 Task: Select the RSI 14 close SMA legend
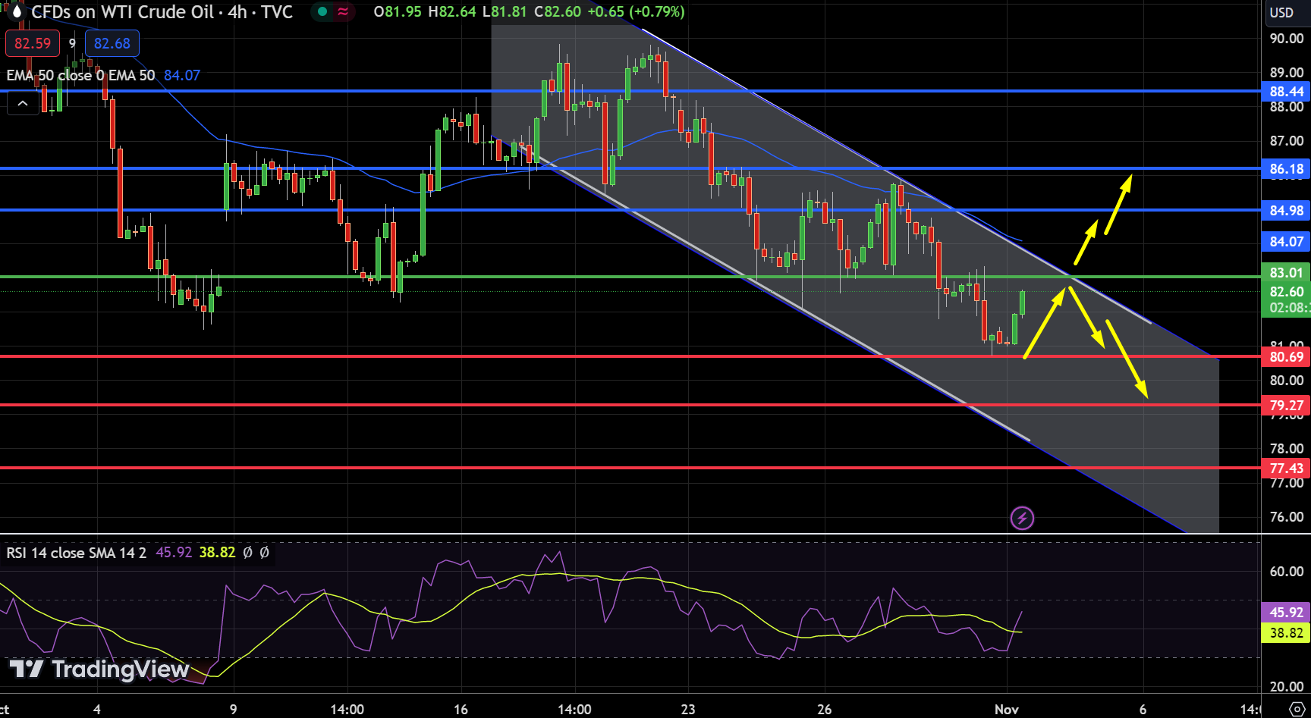76,553
